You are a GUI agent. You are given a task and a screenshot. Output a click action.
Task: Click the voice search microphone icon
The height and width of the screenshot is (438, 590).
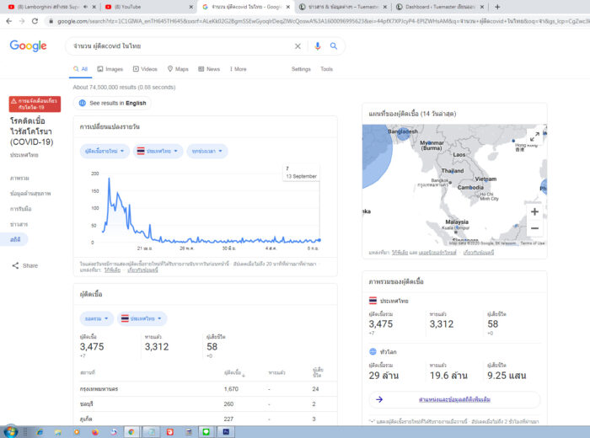point(318,46)
